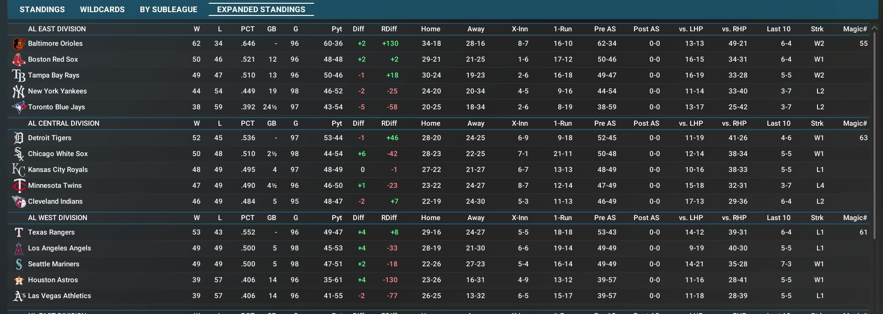
Task: Switch to the Standings tab
Action: pyautogui.click(x=42, y=9)
